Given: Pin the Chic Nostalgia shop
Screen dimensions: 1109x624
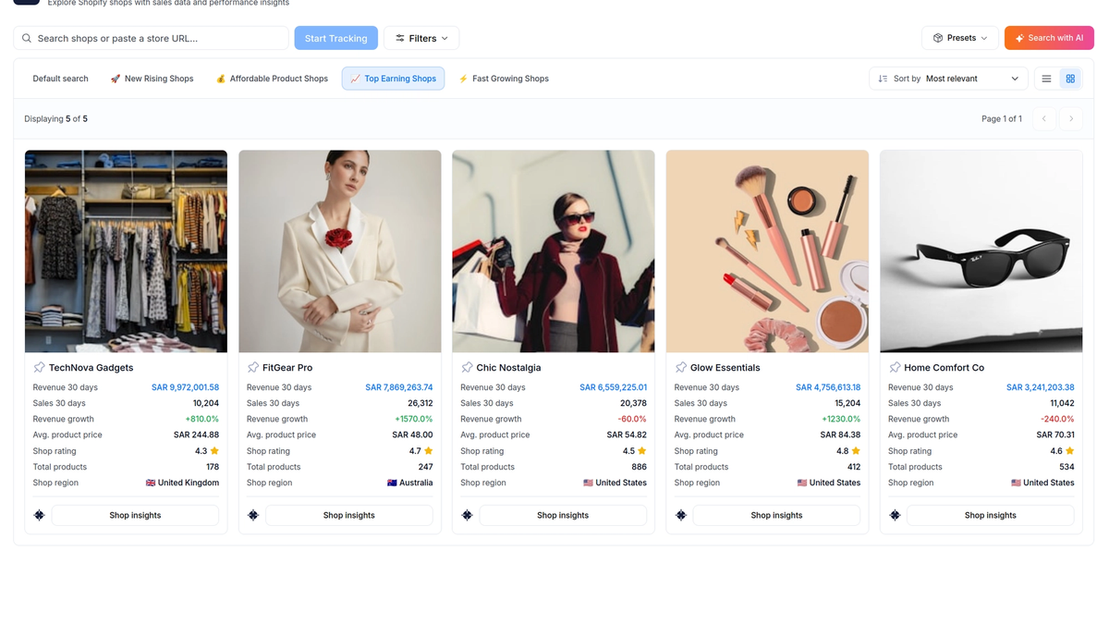Looking at the screenshot, I should coord(467,368).
